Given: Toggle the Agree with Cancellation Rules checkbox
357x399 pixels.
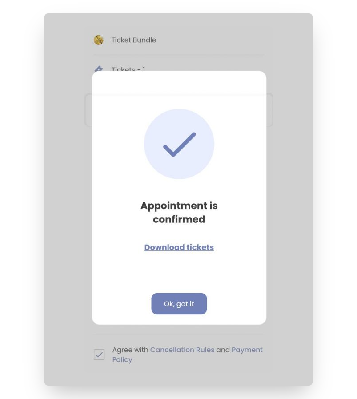Looking at the screenshot, I should click(x=99, y=355).
